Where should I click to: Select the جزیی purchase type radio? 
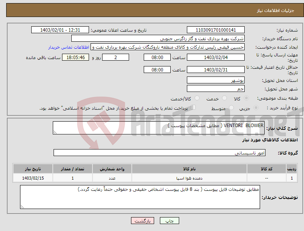(256, 107)
